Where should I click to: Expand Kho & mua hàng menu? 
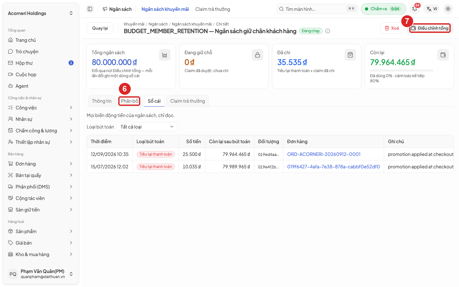coord(41,254)
